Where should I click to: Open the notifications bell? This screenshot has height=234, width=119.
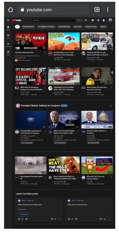pyautogui.click(x=104, y=20)
